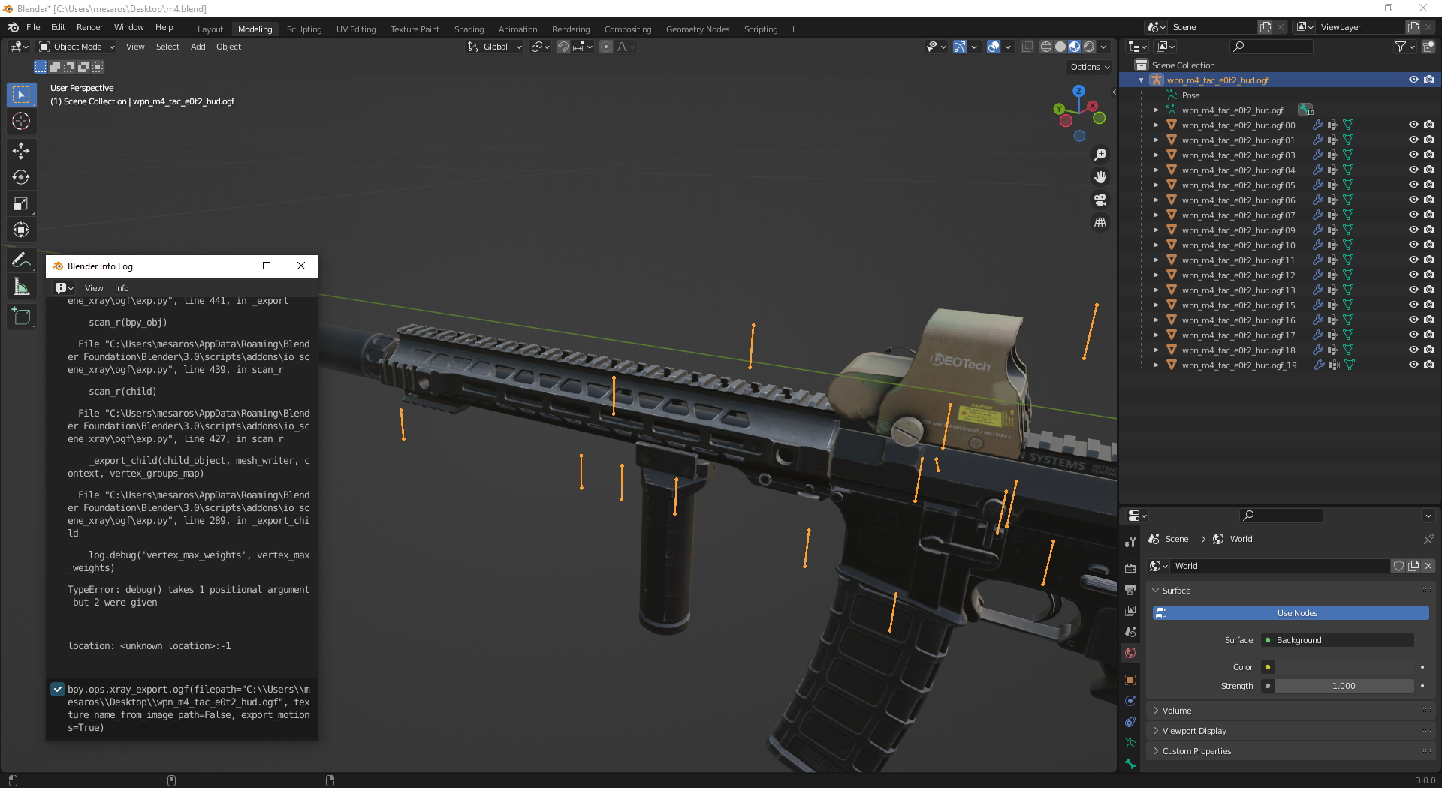This screenshot has height=788, width=1442.
Task: Expand the Volume section in World properties
Action: [x=1175, y=710]
